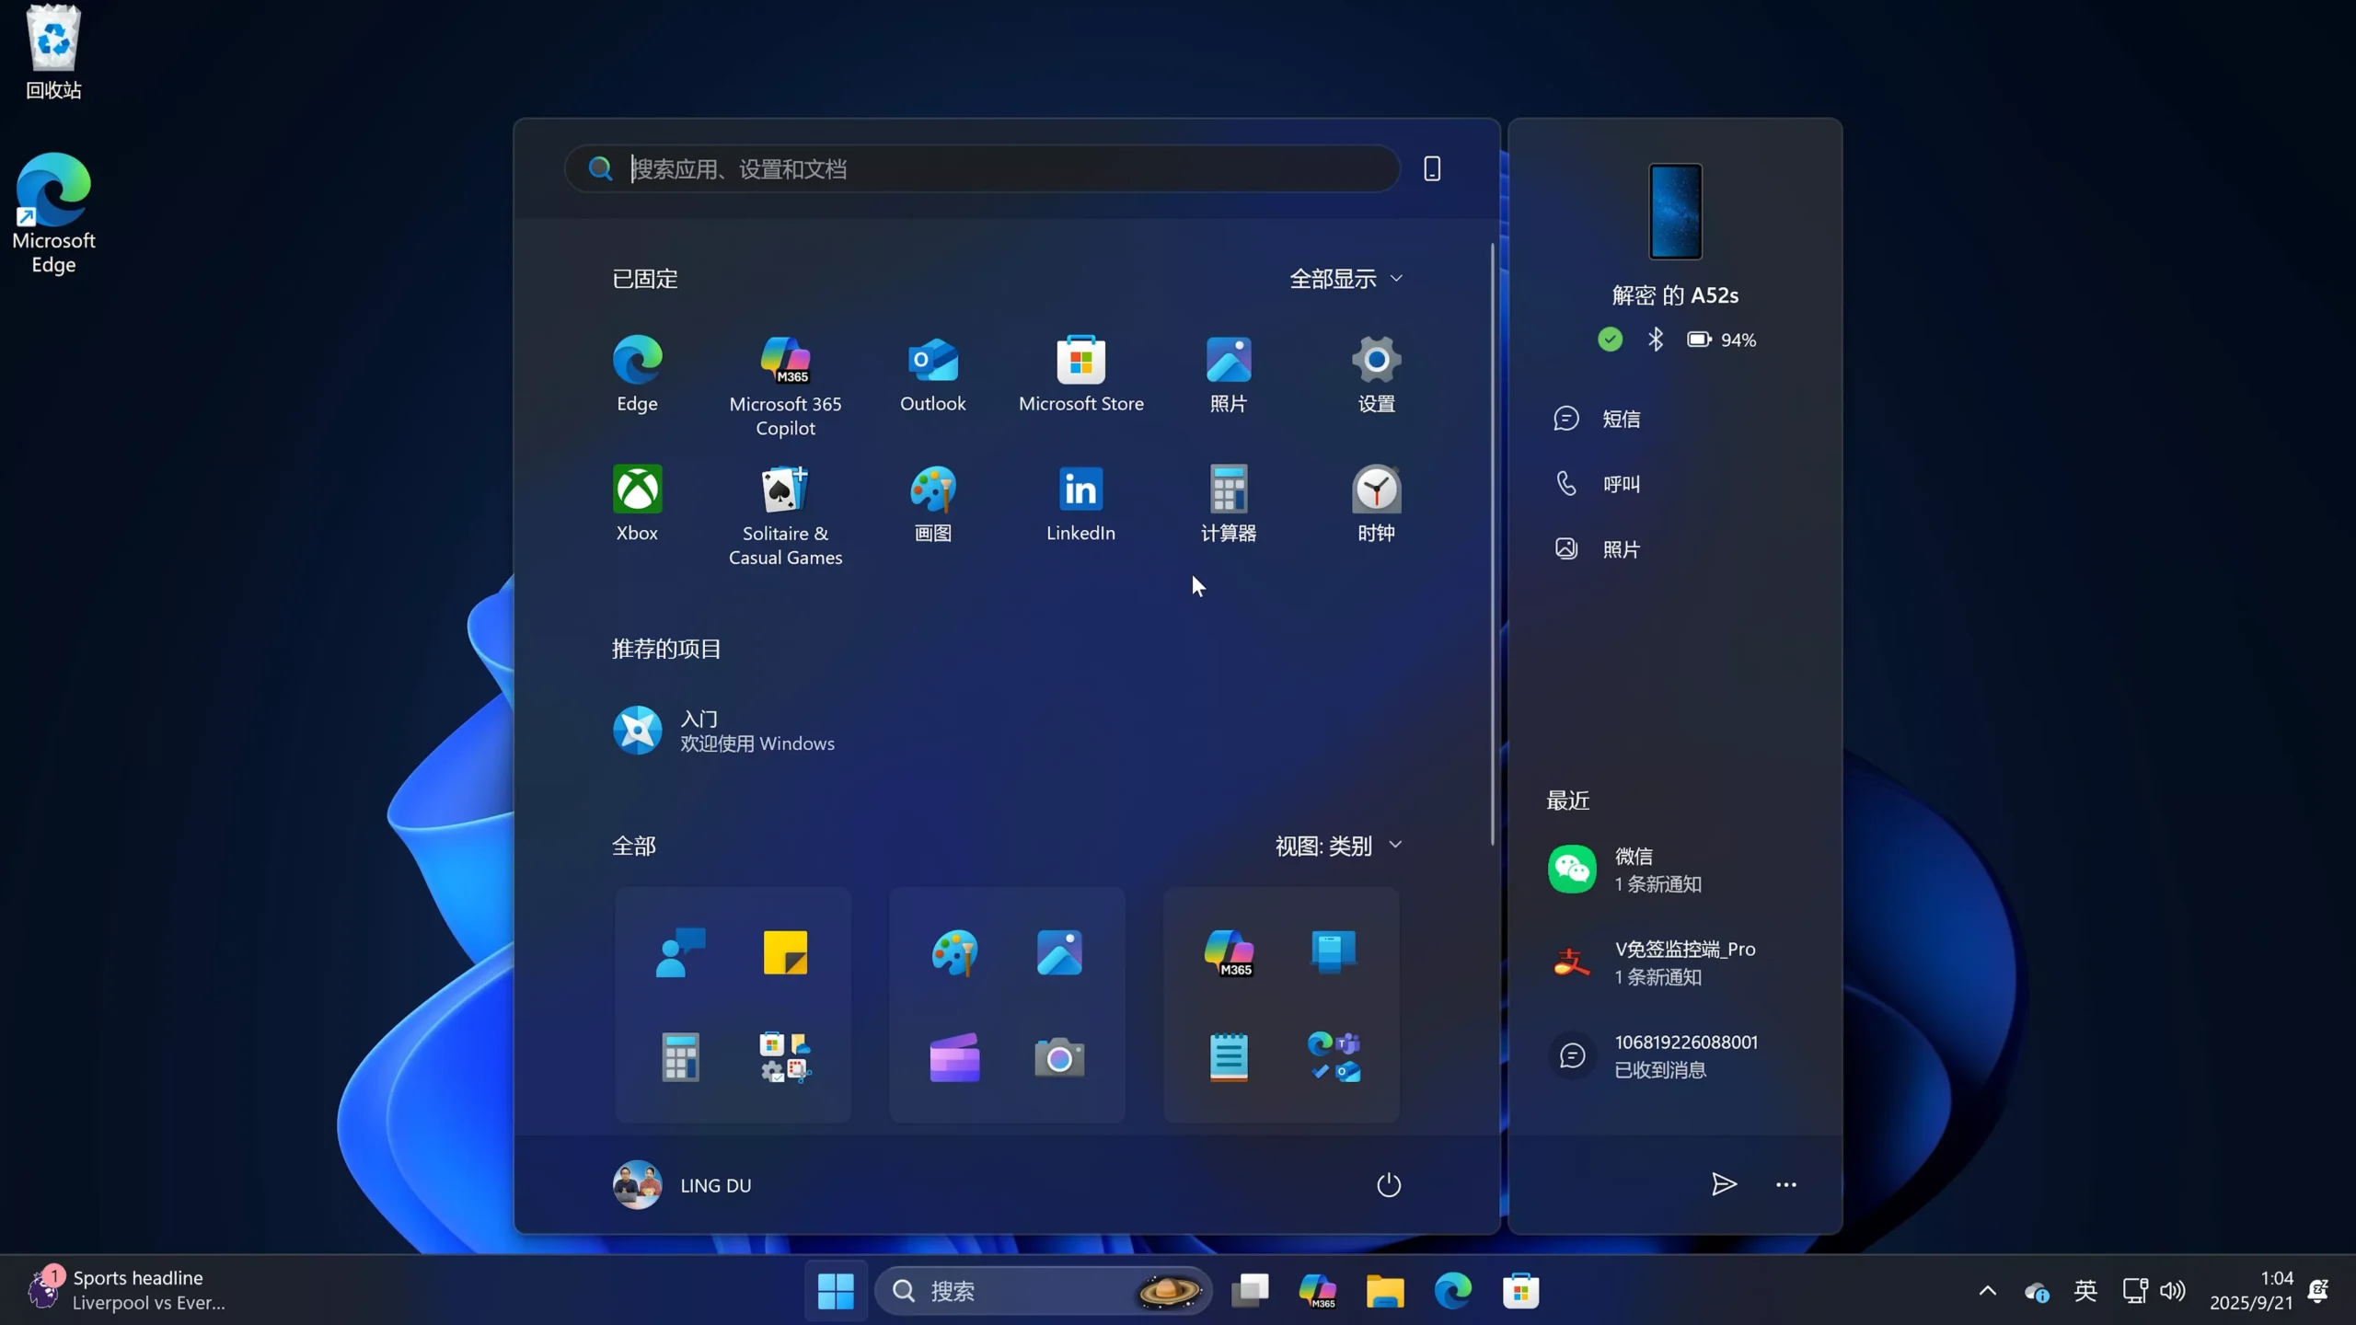Click the power button in the Start menu
The height and width of the screenshot is (1325, 2356).
[x=1387, y=1184]
